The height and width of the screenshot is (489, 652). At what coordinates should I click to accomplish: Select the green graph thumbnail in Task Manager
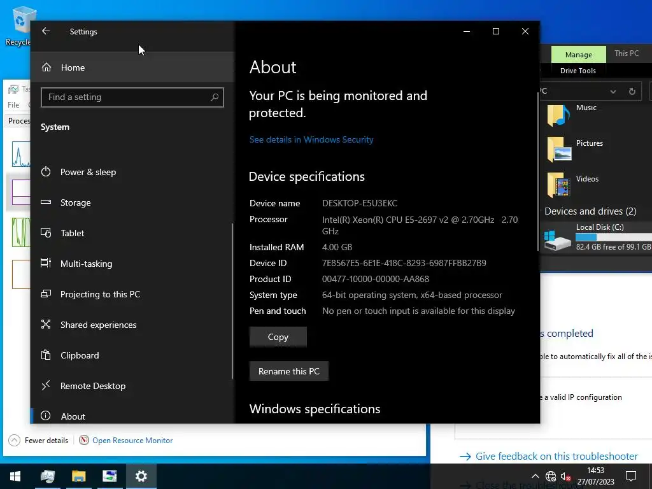[21, 232]
